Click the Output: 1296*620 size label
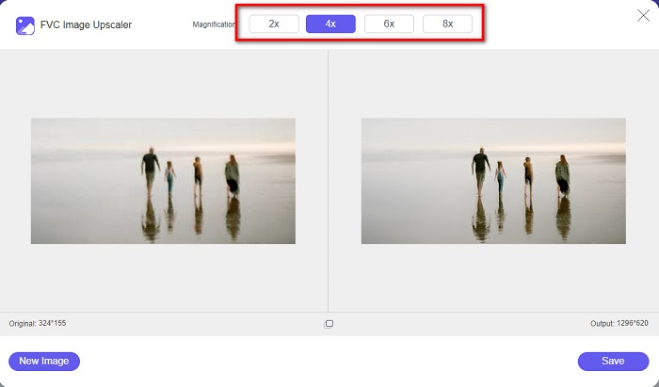Viewport: 659px width, 387px height. (618, 324)
